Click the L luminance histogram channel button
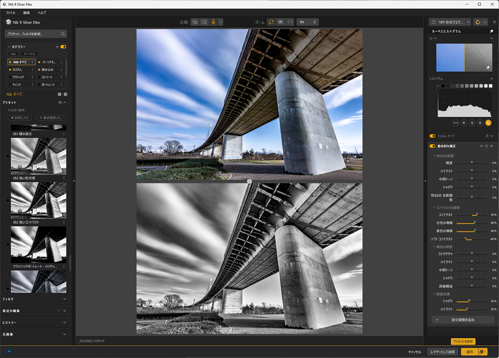 [x=488, y=123]
